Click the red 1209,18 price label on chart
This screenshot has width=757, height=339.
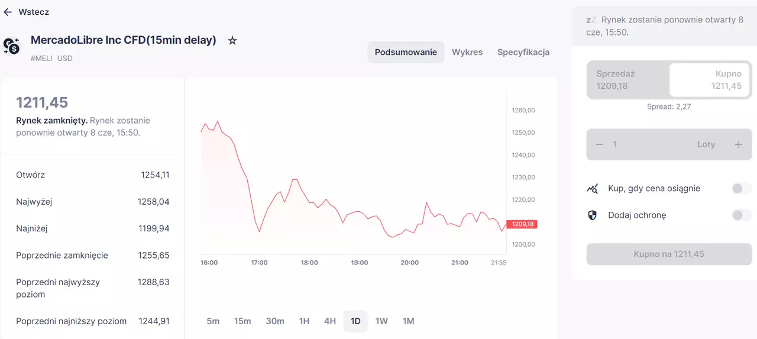(x=522, y=224)
